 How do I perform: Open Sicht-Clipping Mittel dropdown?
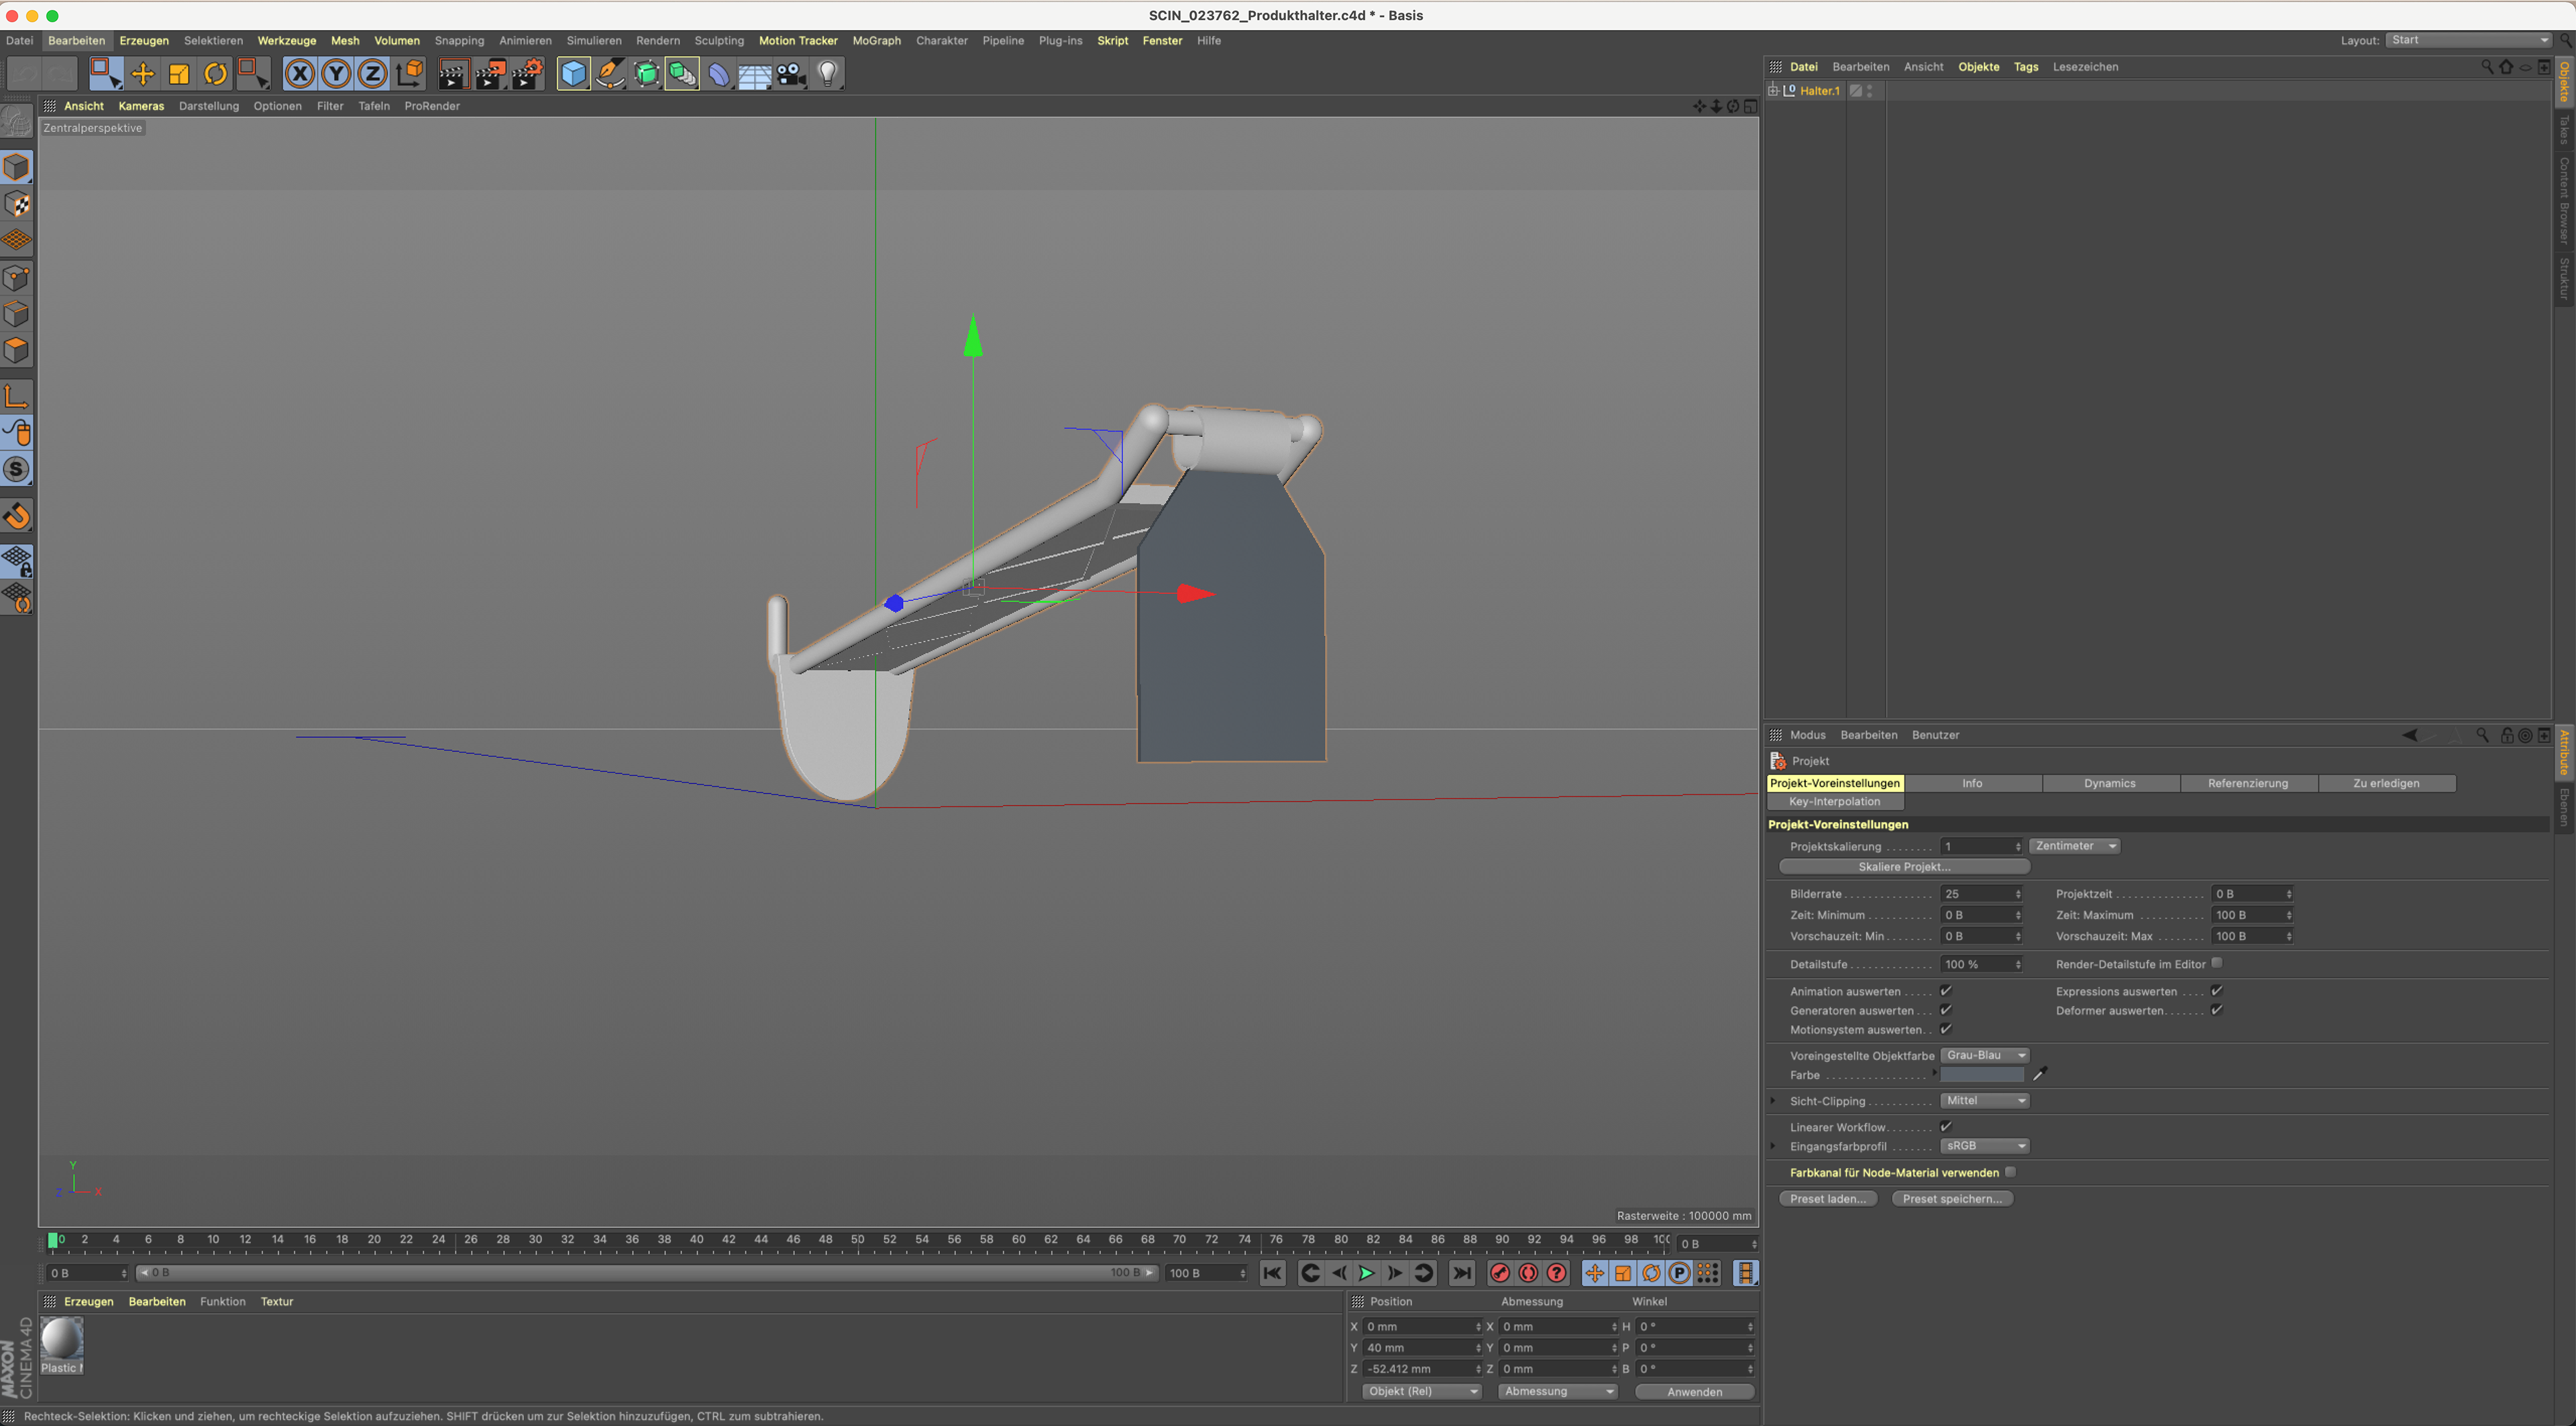1985,1102
